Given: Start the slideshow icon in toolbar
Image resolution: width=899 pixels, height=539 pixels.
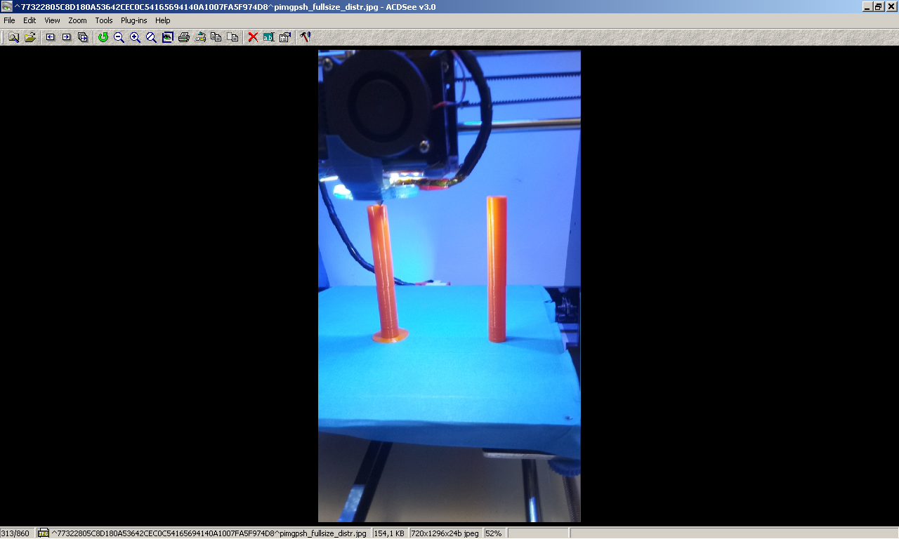Looking at the screenshot, I should [83, 37].
